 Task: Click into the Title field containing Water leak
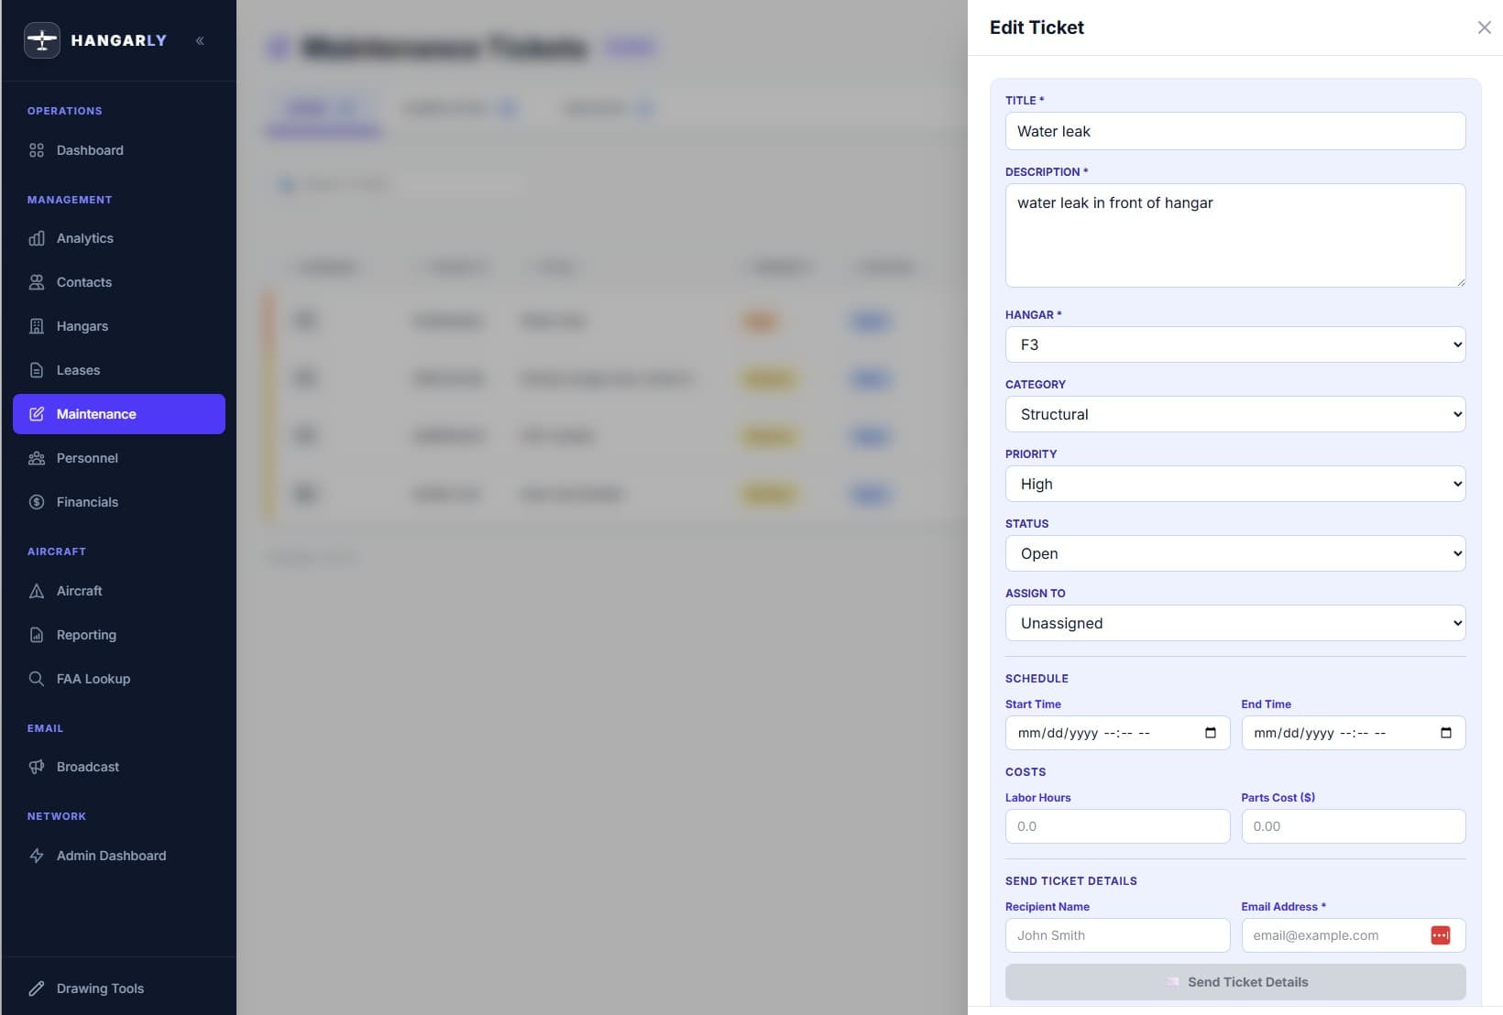[x=1234, y=131]
